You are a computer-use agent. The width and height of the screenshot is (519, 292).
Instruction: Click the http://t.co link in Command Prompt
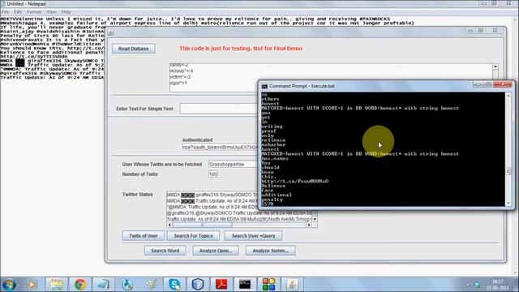point(295,181)
